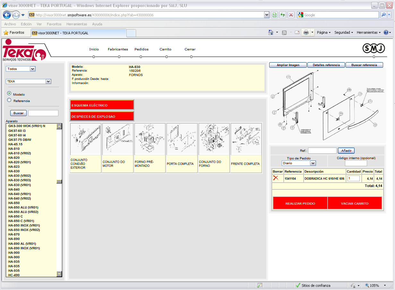The height and width of the screenshot is (290, 395).
Task: Click the protected mode lock icon in status bar
Action: click(x=353, y=285)
